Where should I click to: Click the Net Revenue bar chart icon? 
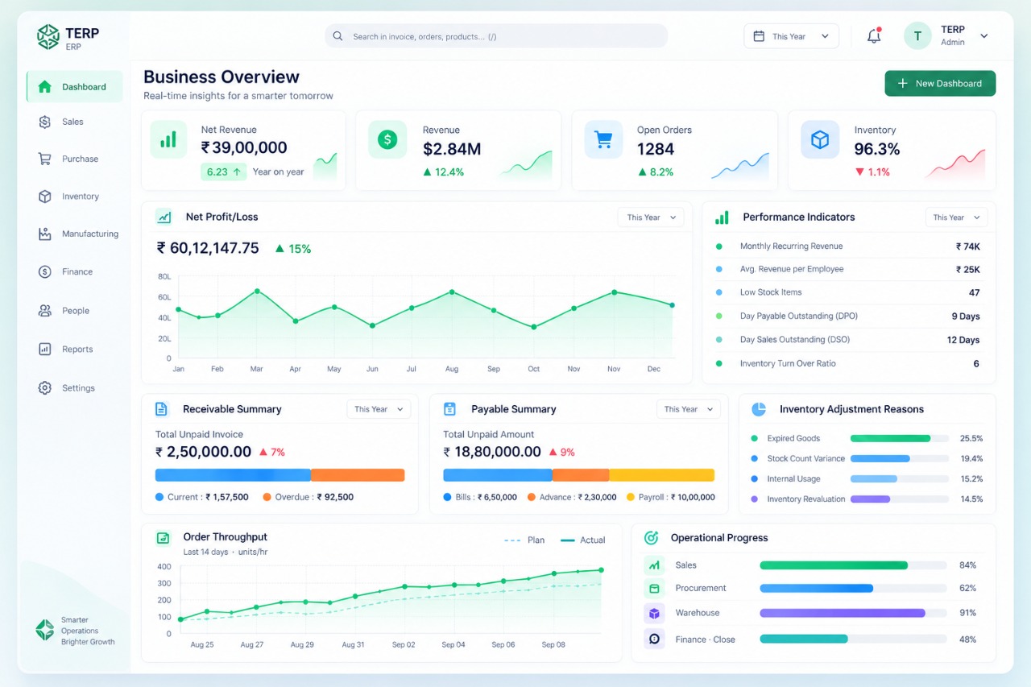[168, 139]
